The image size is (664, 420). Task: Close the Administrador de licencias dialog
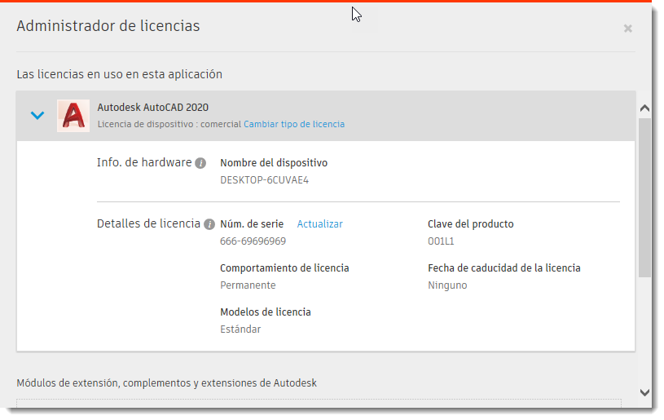(x=627, y=29)
